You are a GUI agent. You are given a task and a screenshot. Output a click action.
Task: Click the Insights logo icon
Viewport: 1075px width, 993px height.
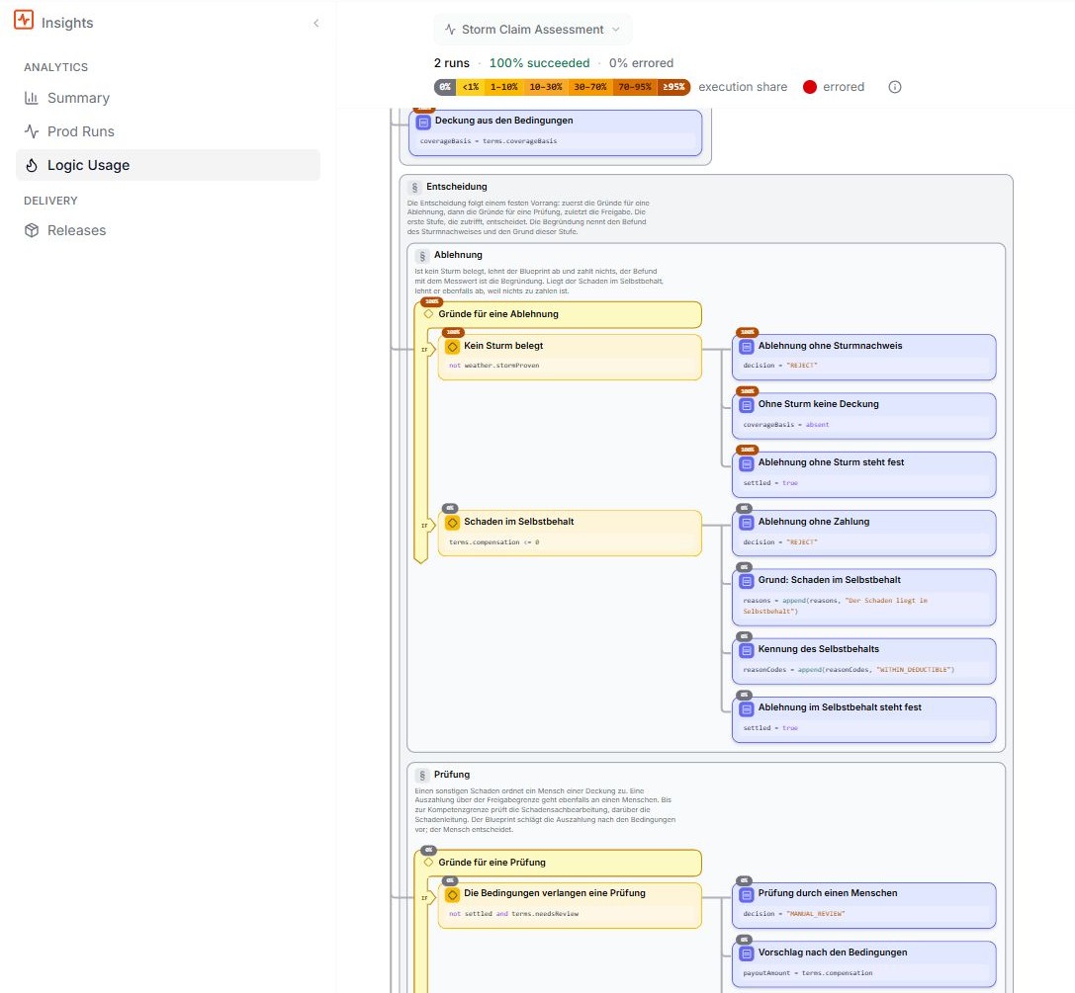24,20
